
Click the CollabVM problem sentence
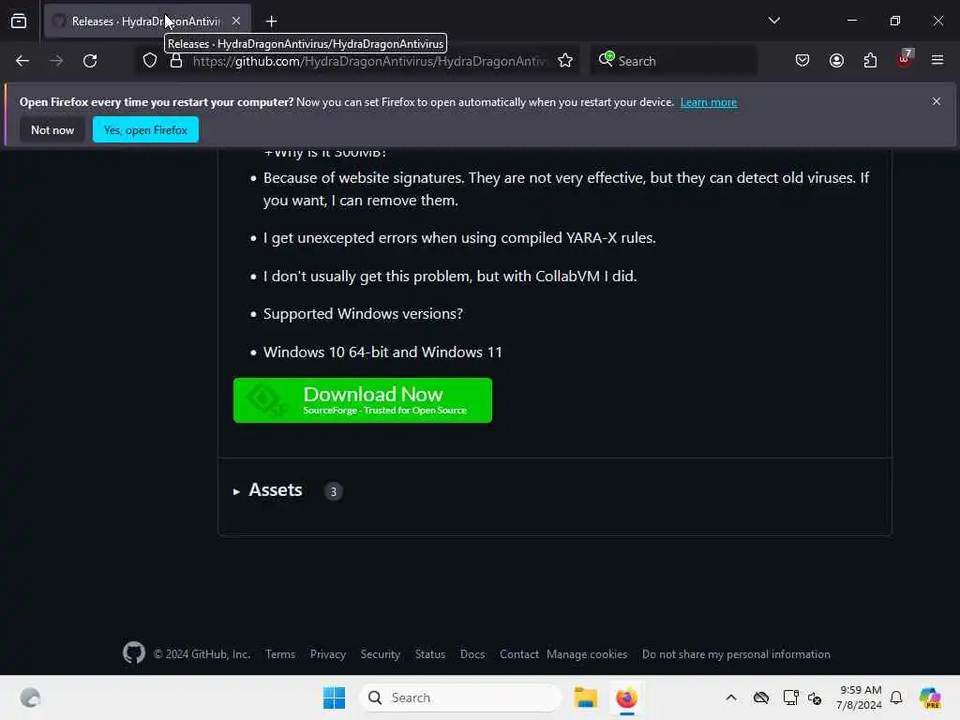[450, 277]
